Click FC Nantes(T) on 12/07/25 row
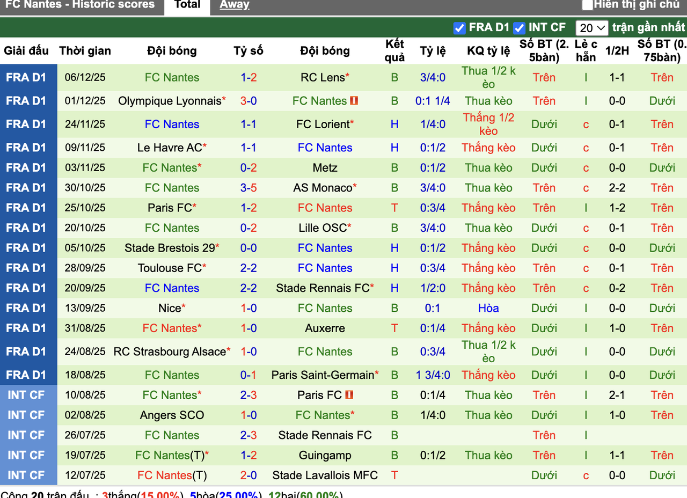The image size is (687, 498). (x=172, y=475)
